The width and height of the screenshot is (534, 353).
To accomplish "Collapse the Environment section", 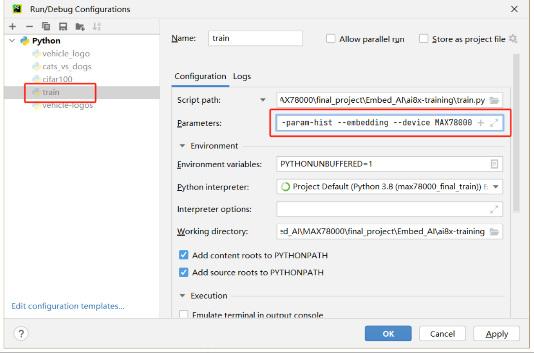I will (x=182, y=146).
